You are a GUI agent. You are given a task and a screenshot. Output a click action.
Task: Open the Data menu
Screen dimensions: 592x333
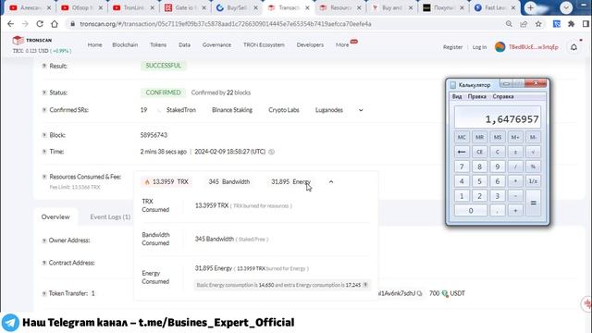(x=184, y=44)
